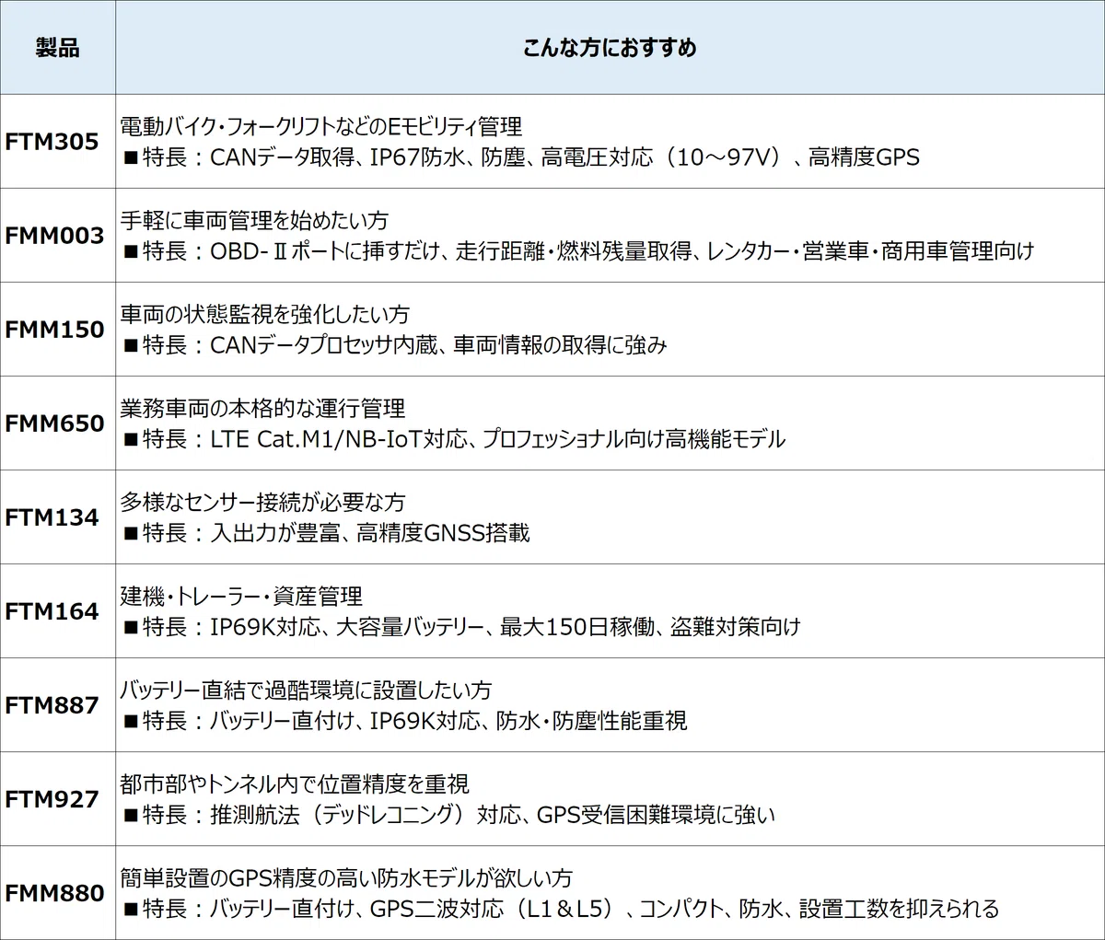The image size is (1105, 940).
Task: Click the line 電動バイク・フォークリフトなどのEモビリティ管理
Action: (x=321, y=126)
